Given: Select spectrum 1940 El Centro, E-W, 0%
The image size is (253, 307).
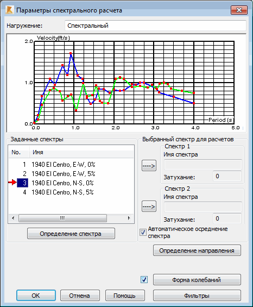Looking at the screenshot, I should tap(64, 165).
